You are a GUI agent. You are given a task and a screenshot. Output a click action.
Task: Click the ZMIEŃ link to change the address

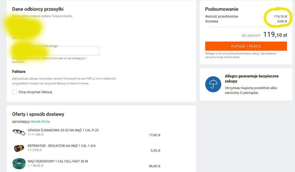[x=18, y=38]
